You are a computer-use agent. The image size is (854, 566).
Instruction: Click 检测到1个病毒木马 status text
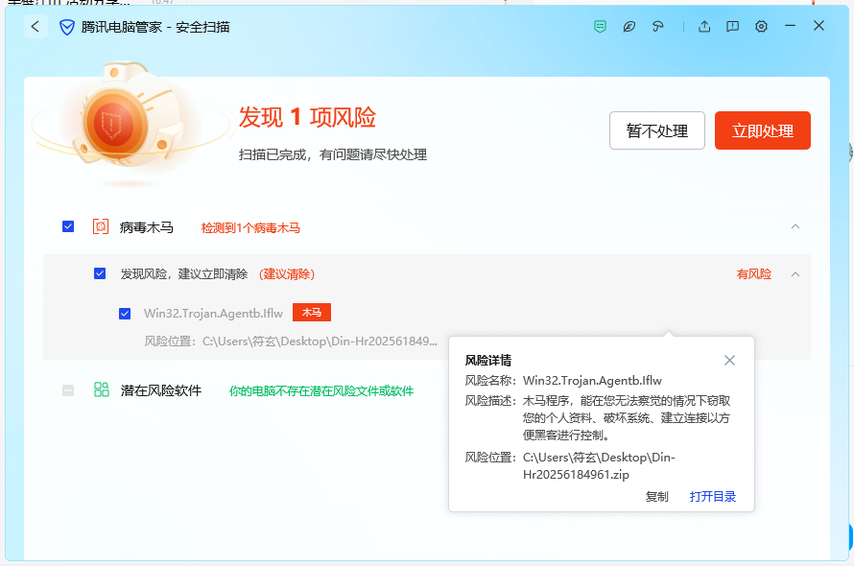(250, 227)
